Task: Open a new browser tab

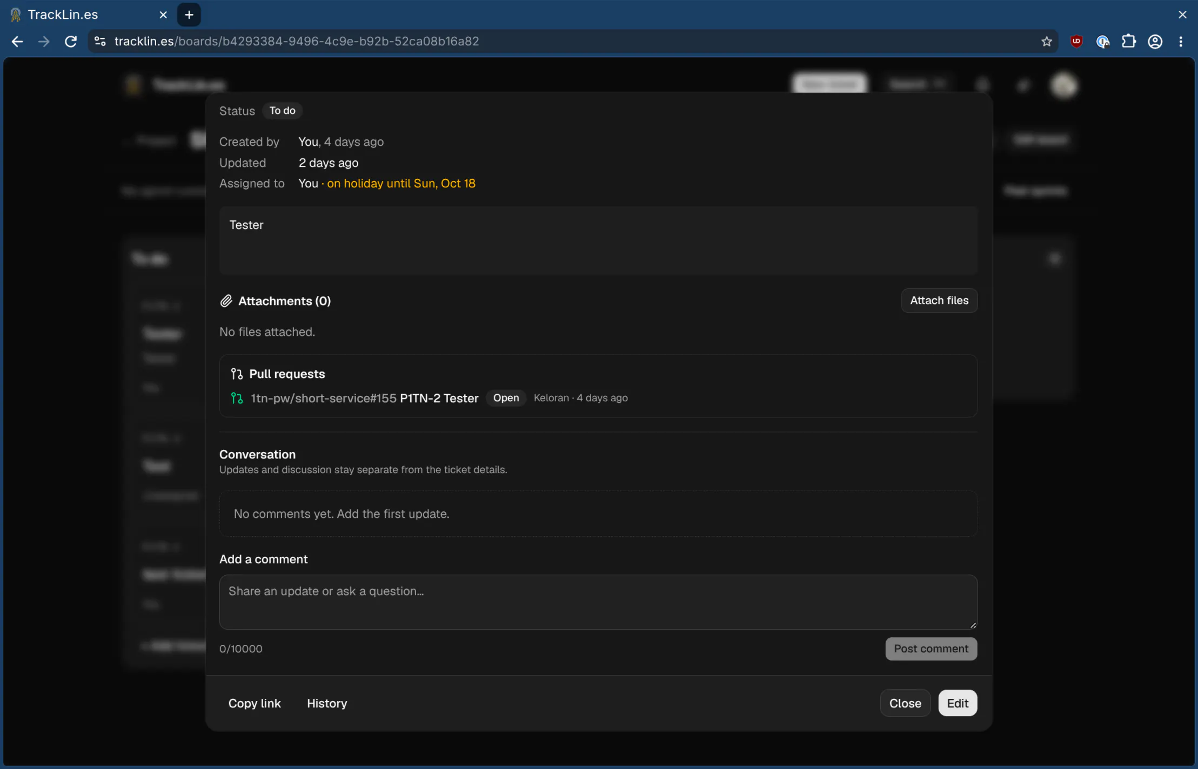Action: [189, 15]
